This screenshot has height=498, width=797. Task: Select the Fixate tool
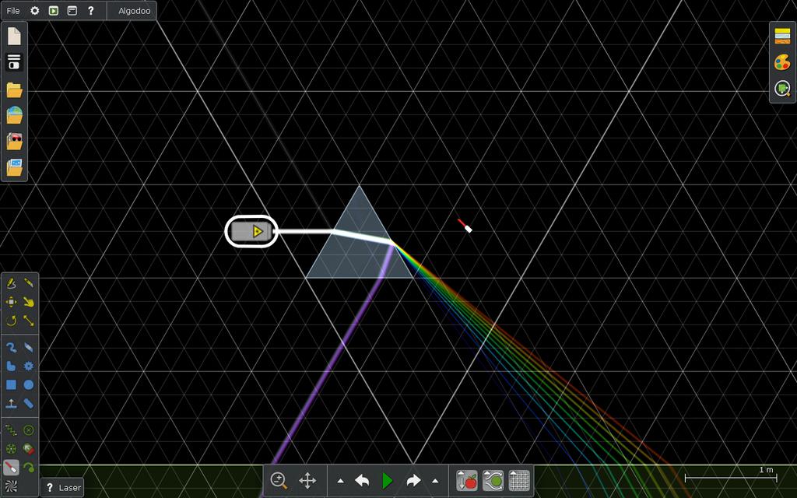[29, 430]
